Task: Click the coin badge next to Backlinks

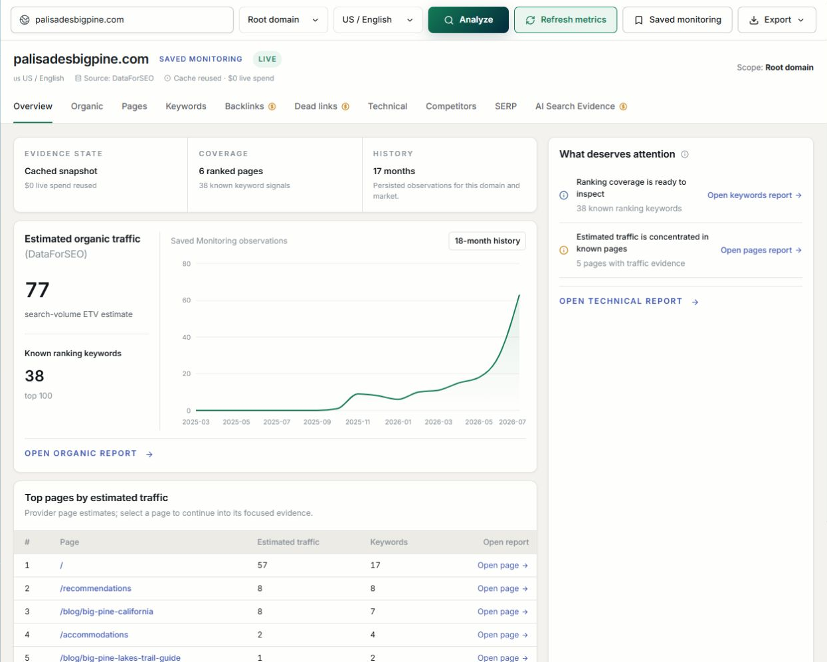Action: [x=272, y=106]
